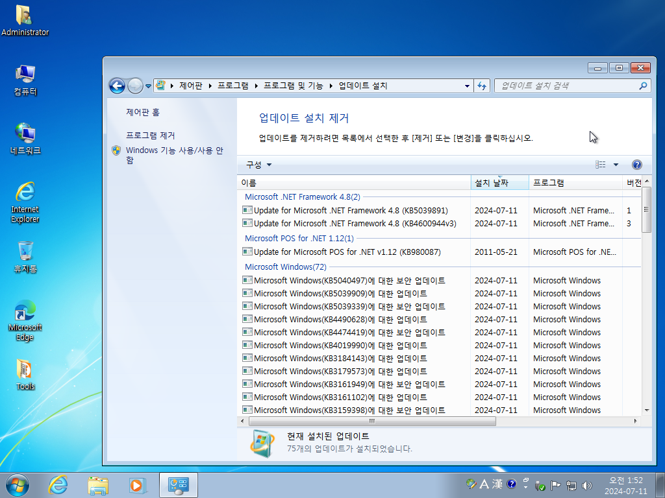Click the Control Panel icon in address bar

tap(160, 86)
